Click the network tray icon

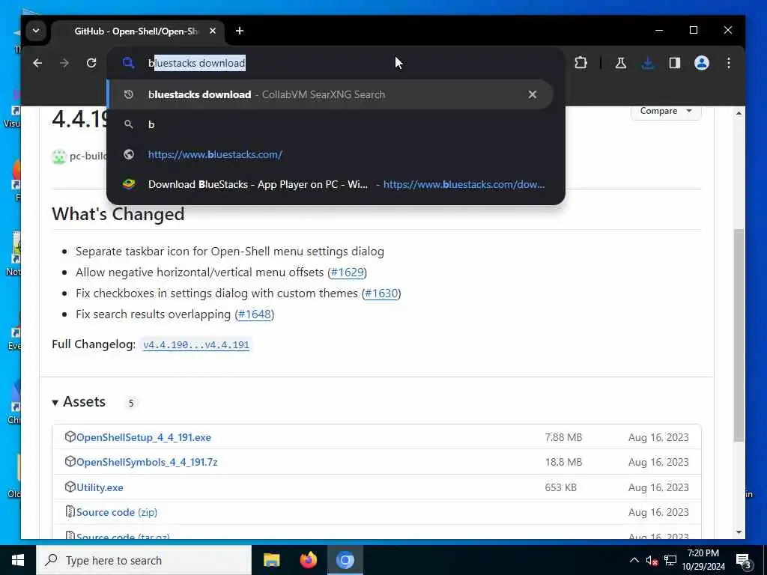tap(670, 560)
